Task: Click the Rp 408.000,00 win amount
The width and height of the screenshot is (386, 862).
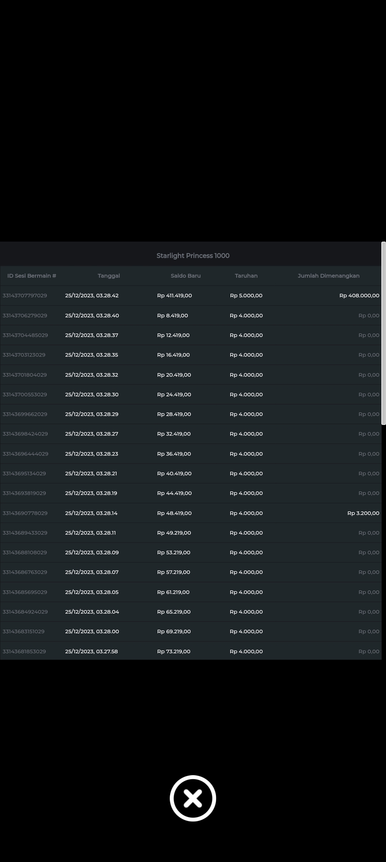Action: tap(359, 296)
